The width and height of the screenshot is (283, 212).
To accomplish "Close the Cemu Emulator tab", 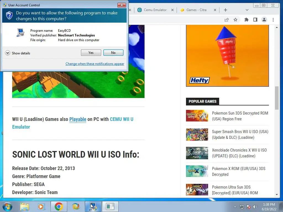I will click(x=172, y=10).
